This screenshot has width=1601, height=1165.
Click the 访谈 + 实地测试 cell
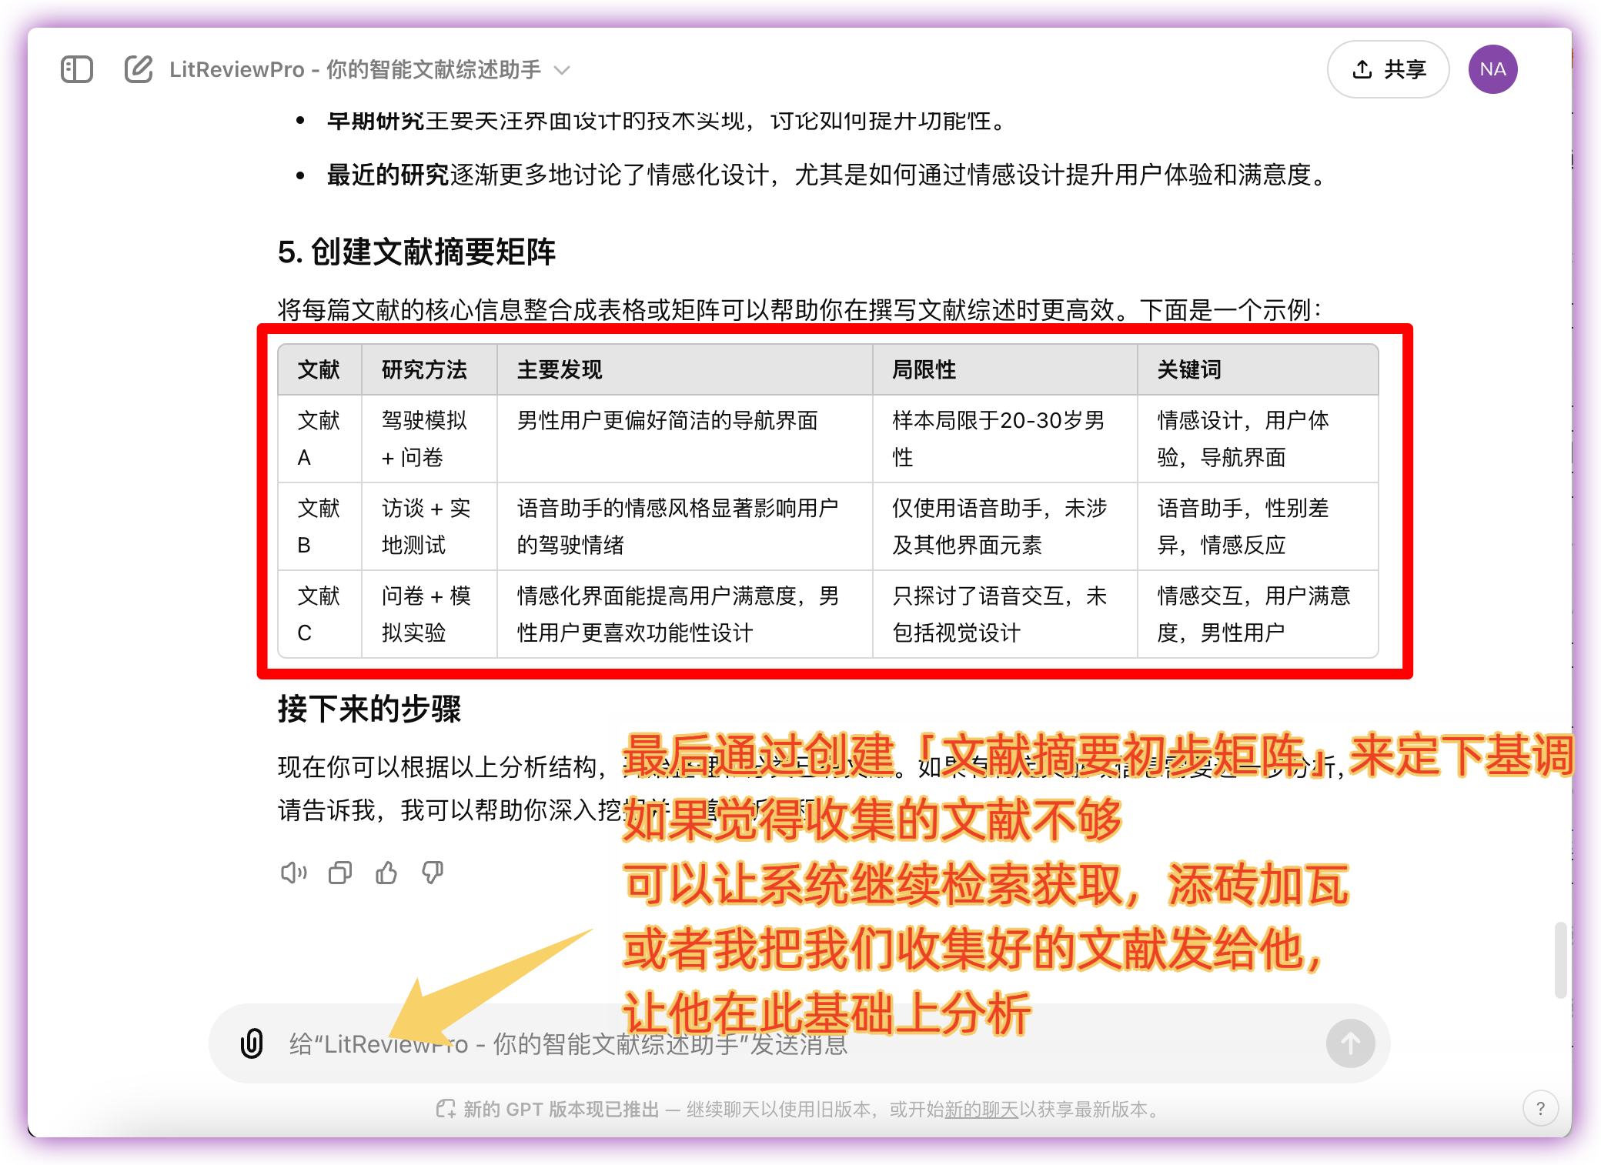tap(429, 526)
